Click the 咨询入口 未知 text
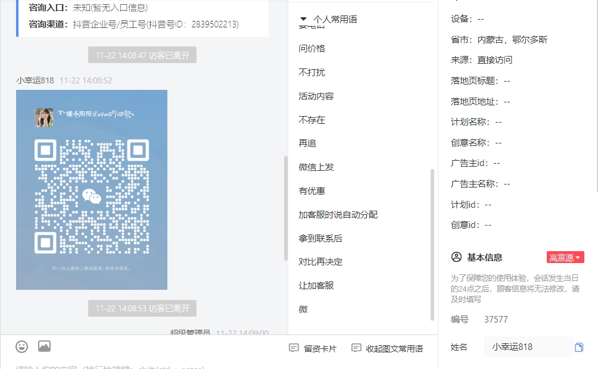 point(88,7)
